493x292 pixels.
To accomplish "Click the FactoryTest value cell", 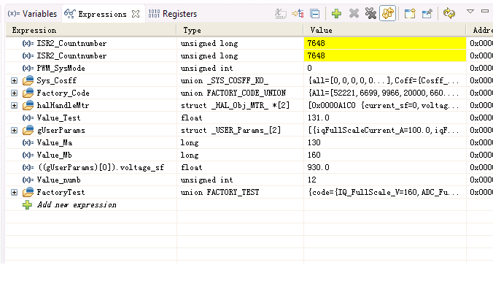I will [385, 192].
